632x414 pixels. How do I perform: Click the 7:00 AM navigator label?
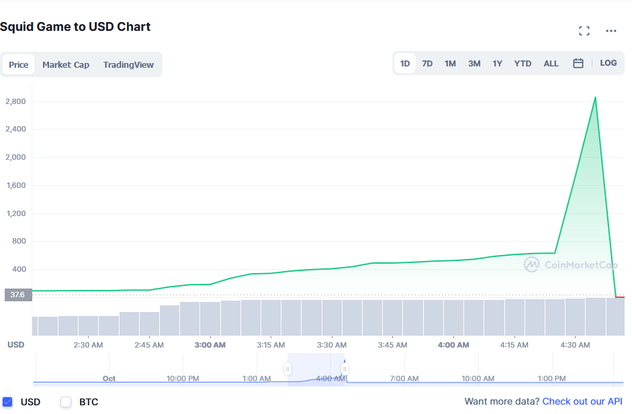click(x=404, y=378)
